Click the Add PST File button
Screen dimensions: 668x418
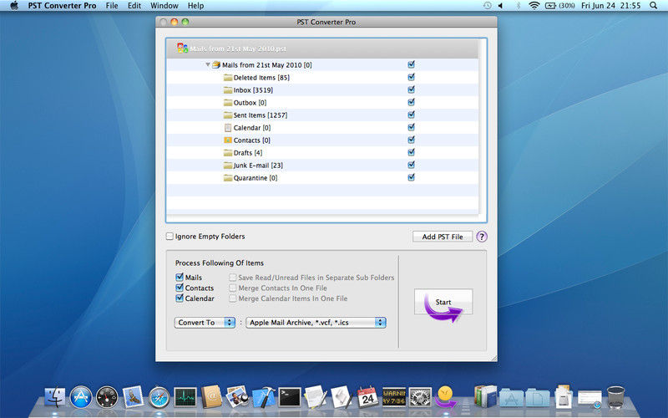point(443,237)
